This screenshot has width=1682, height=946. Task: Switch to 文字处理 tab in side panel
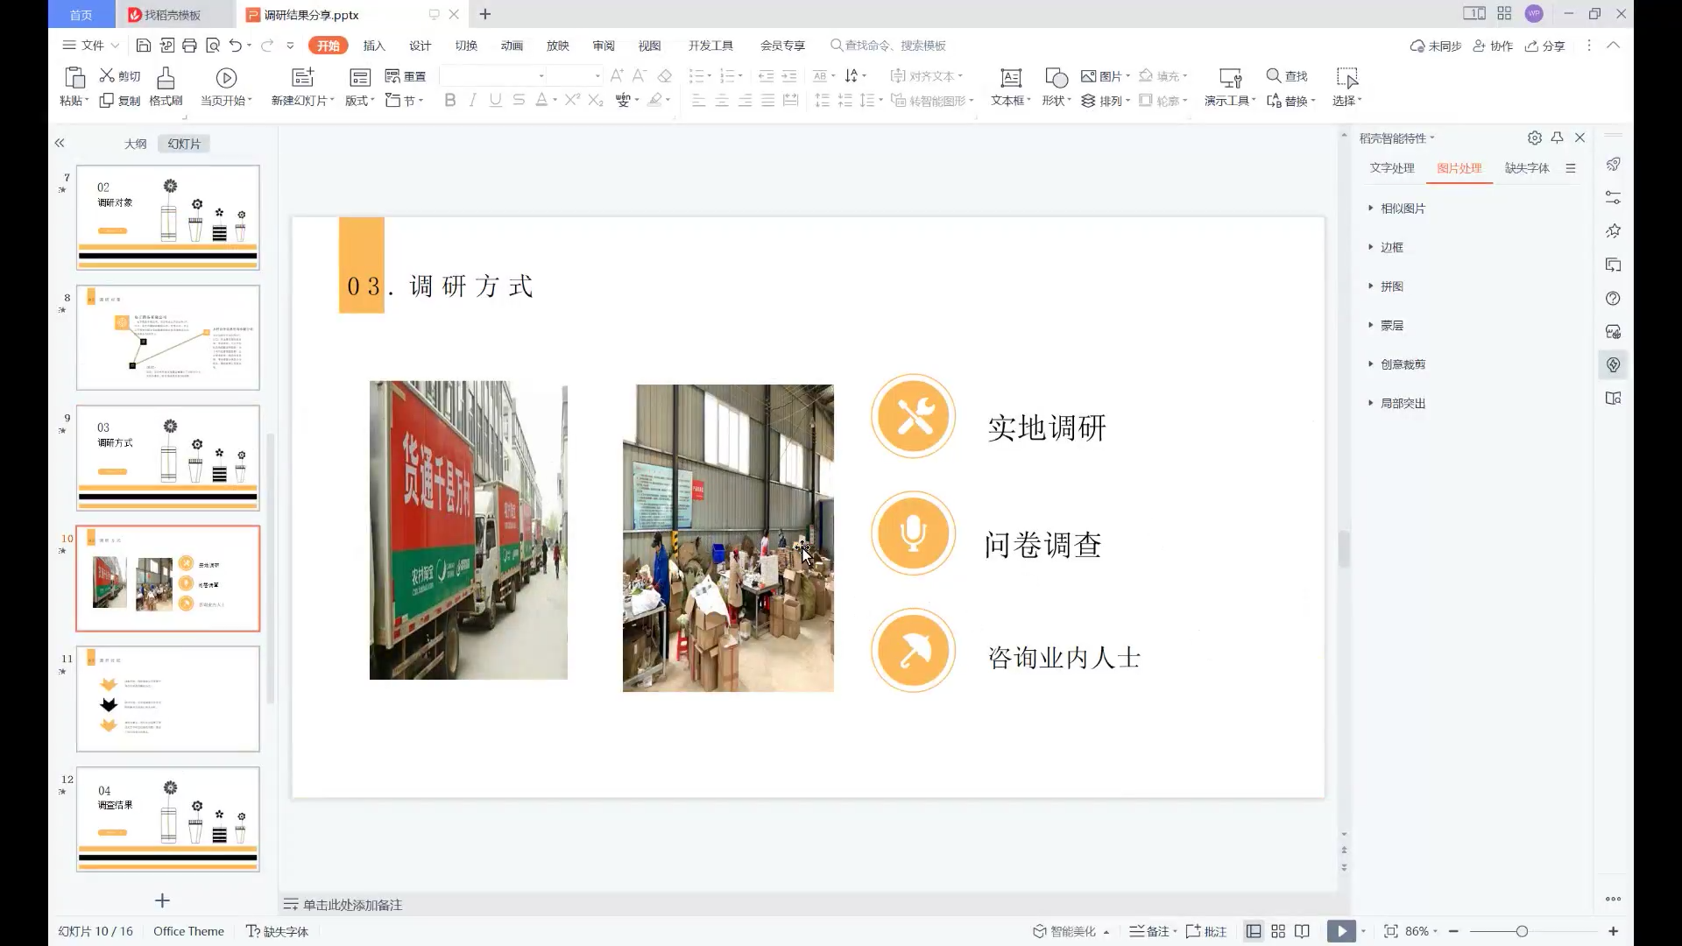[1392, 168]
